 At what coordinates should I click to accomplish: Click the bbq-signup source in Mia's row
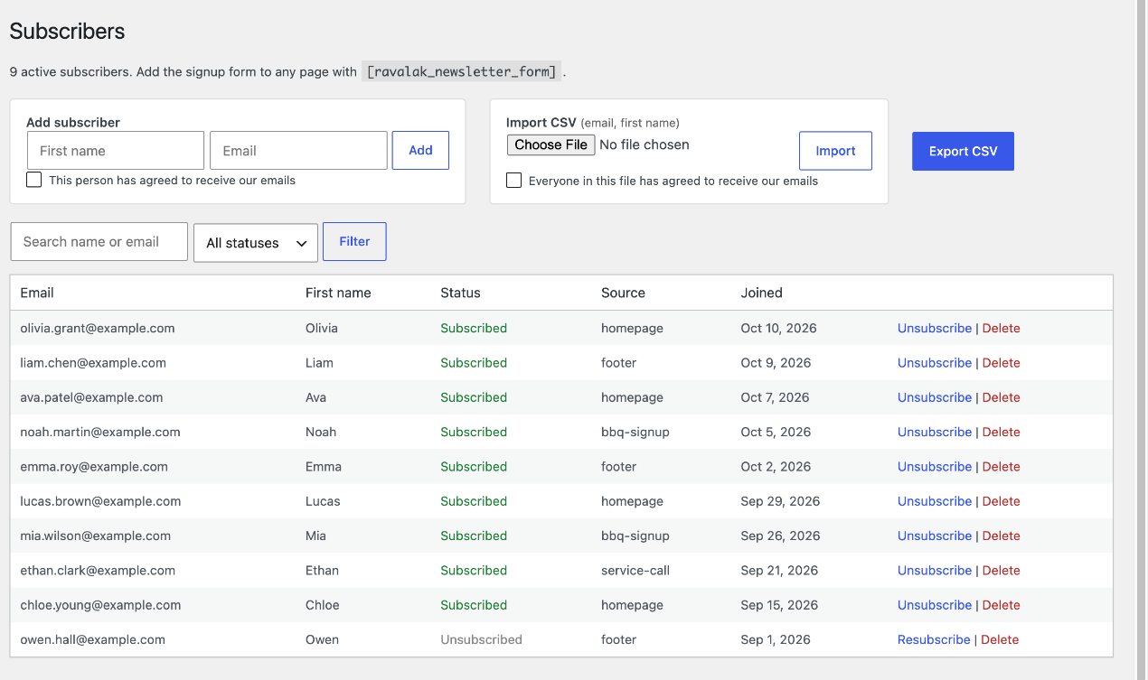pyautogui.click(x=635, y=536)
